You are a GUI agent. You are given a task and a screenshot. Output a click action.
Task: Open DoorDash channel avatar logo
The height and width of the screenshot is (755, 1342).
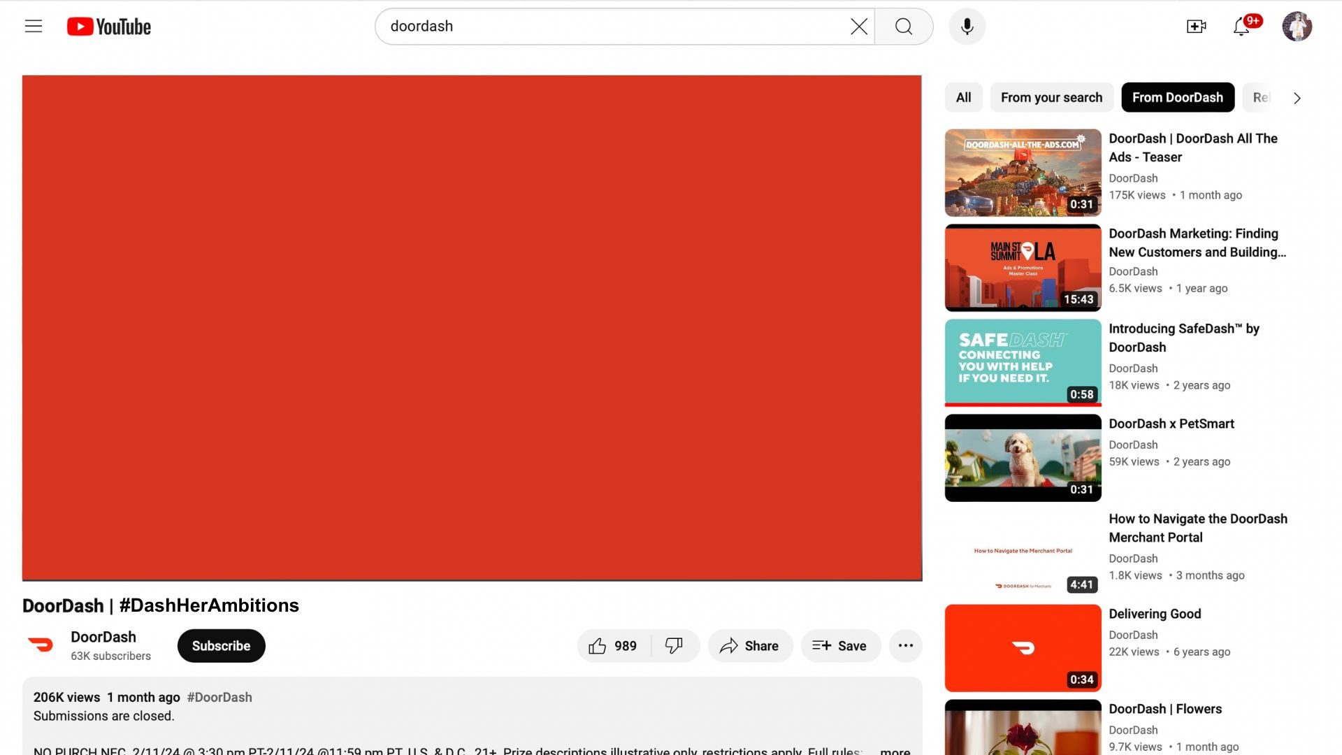tap(40, 645)
